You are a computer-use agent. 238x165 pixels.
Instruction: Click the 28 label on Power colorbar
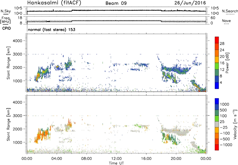(222, 43)
